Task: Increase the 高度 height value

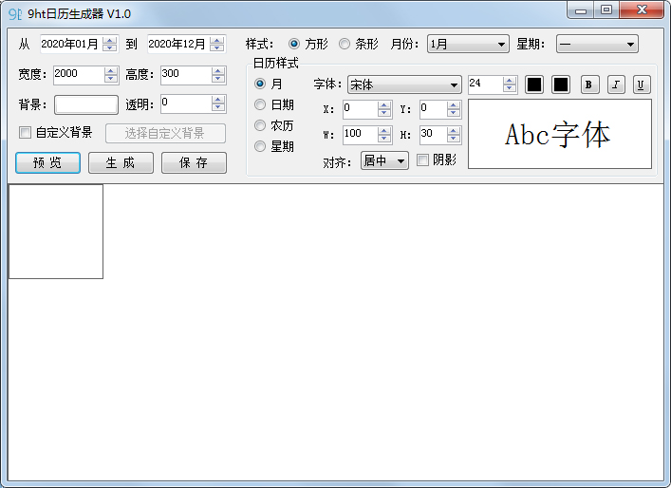Action: (x=218, y=71)
